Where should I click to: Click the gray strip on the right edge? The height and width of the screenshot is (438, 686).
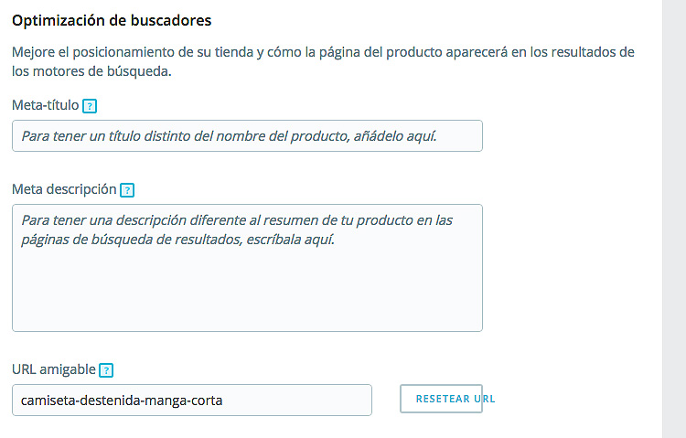674,219
